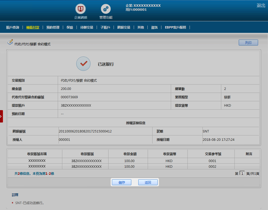The width and height of the screenshot is (268, 210).
Task: Expand the red side panel arrow
Action: pyautogui.click(x=1, y=116)
